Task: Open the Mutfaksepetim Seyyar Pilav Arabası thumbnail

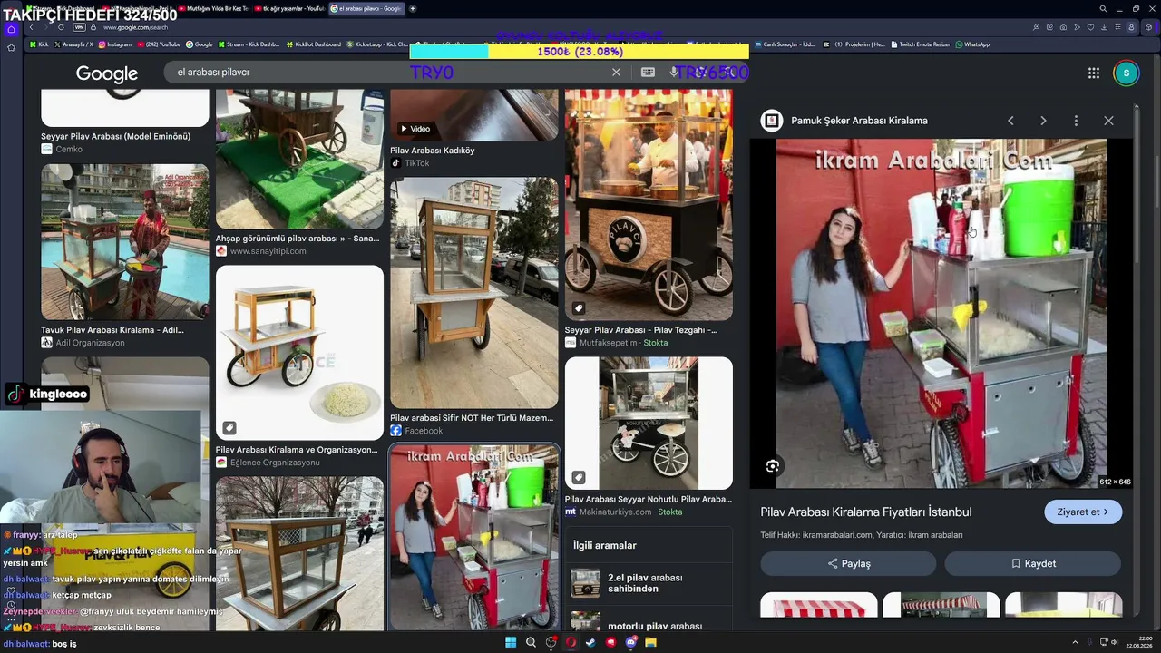Action: pos(649,205)
